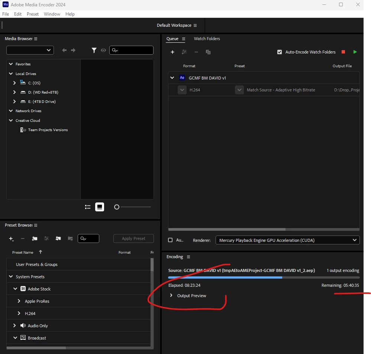Click the Delete Preset minus icon
The image size is (371, 354).
click(x=23, y=238)
